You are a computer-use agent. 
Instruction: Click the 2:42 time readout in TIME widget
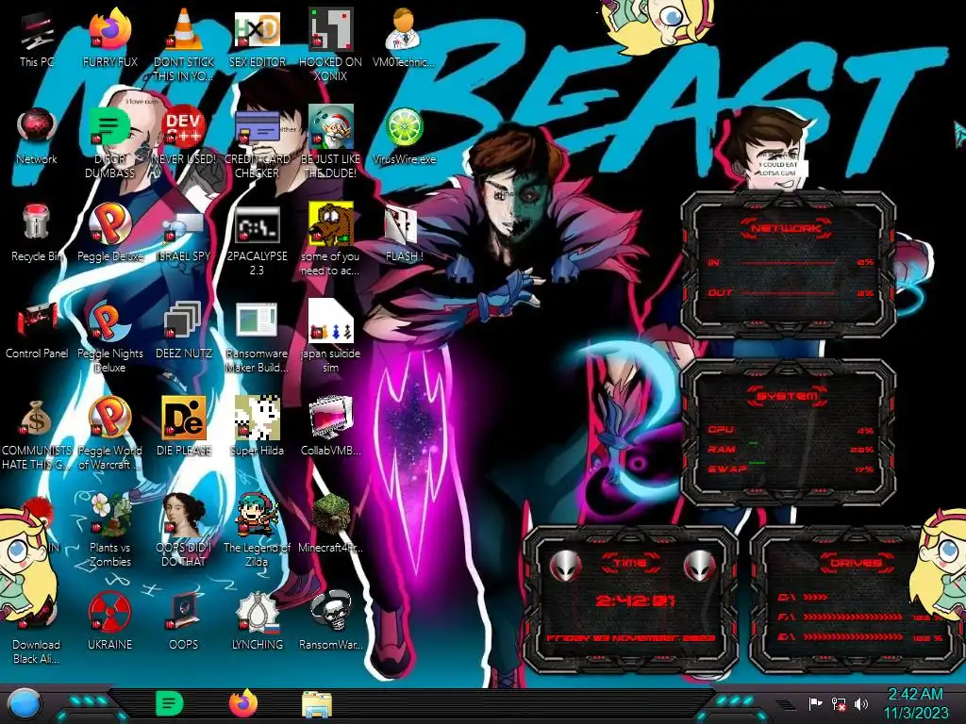(x=635, y=601)
